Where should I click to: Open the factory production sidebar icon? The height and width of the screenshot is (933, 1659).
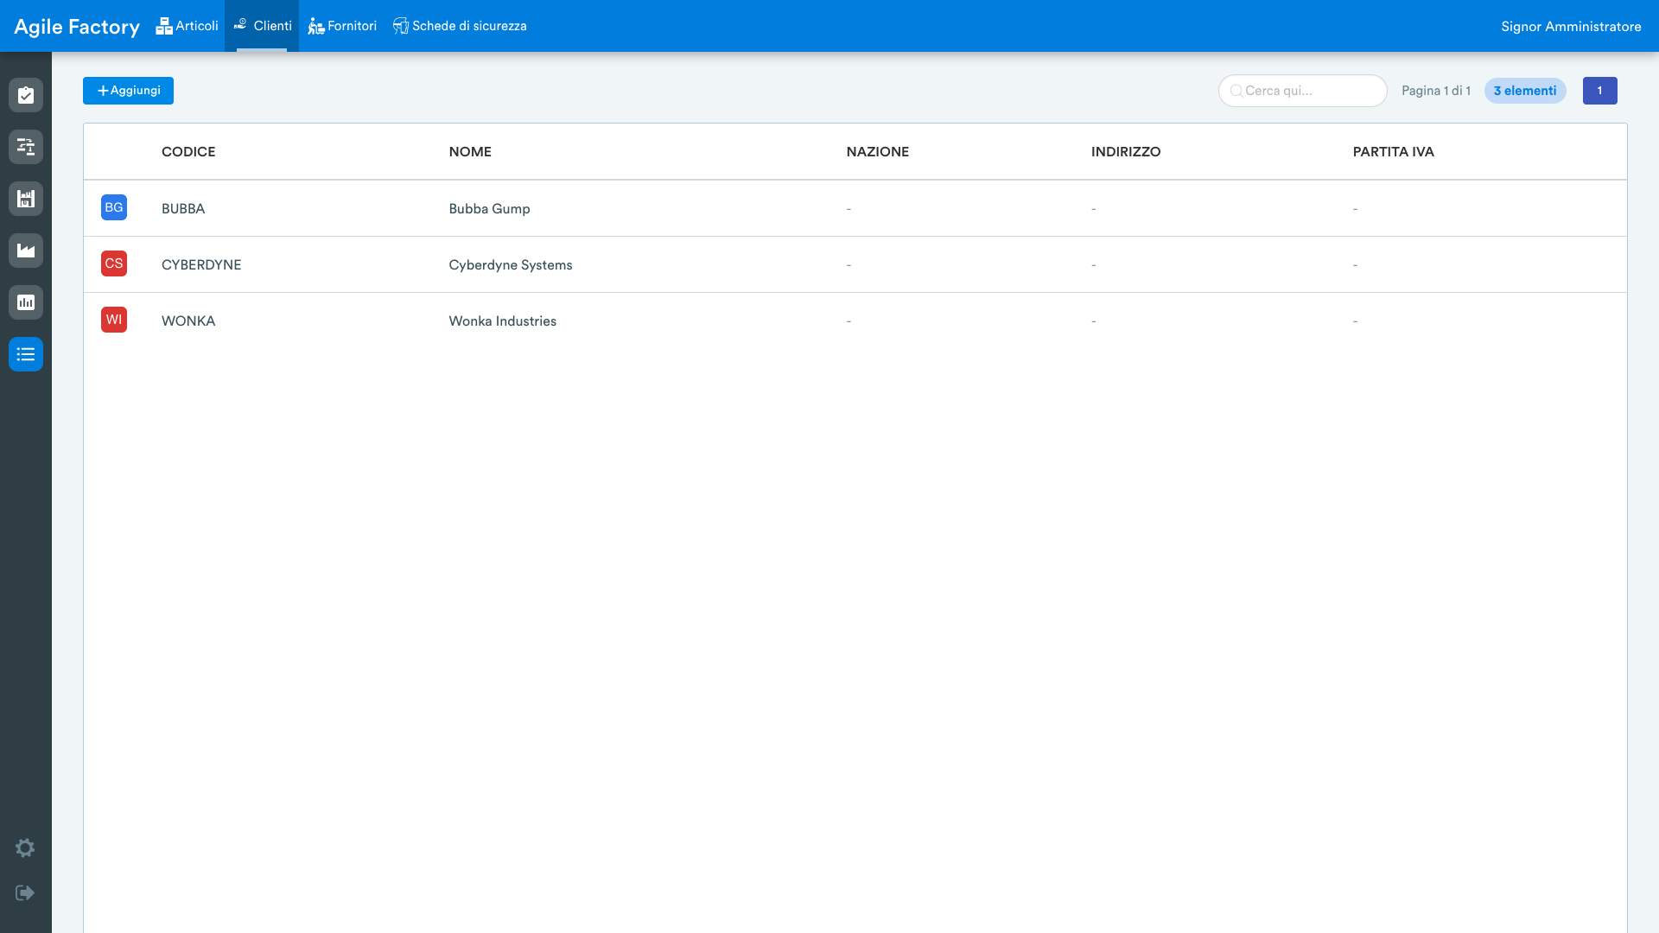pyautogui.click(x=26, y=251)
